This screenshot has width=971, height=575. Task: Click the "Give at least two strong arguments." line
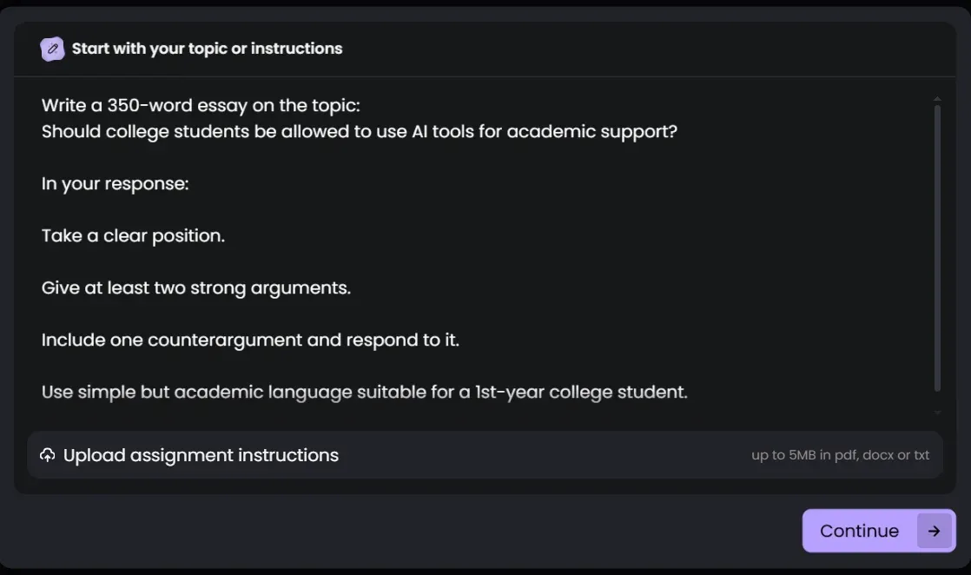point(196,287)
